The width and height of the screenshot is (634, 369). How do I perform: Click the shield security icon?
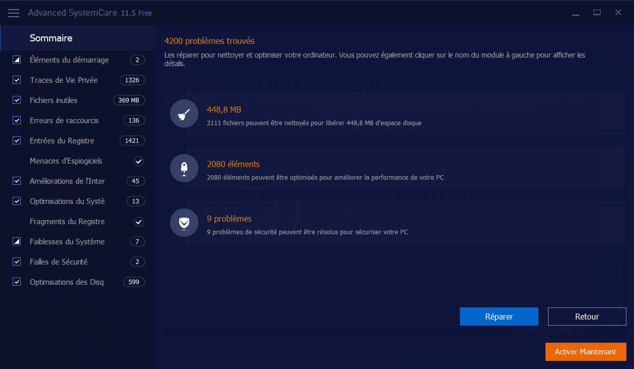coord(184,223)
